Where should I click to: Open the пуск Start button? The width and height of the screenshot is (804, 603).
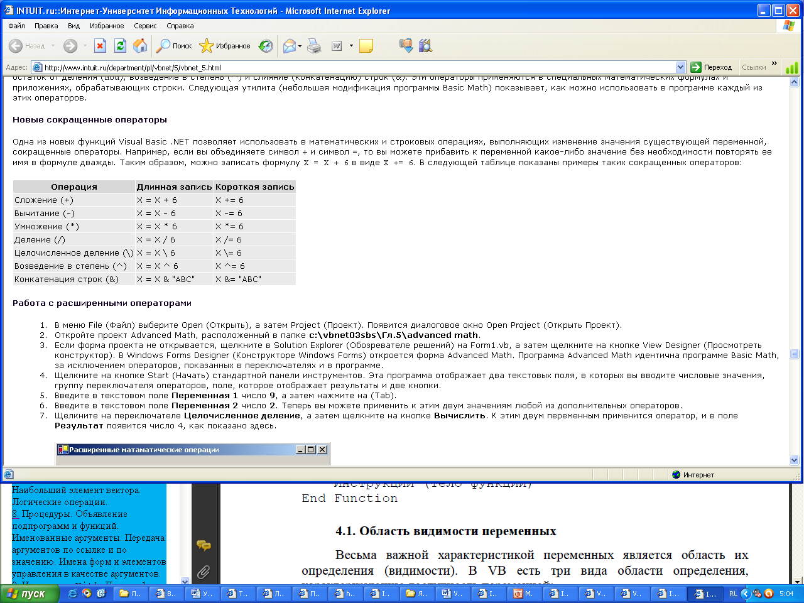click(x=30, y=594)
